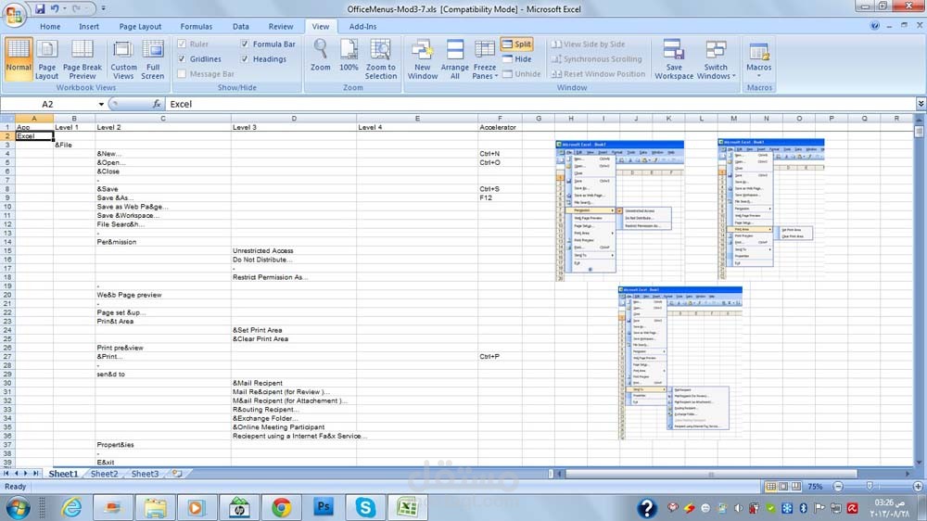927x521 pixels.
Task: Toggle Split window
Action: 516,44
